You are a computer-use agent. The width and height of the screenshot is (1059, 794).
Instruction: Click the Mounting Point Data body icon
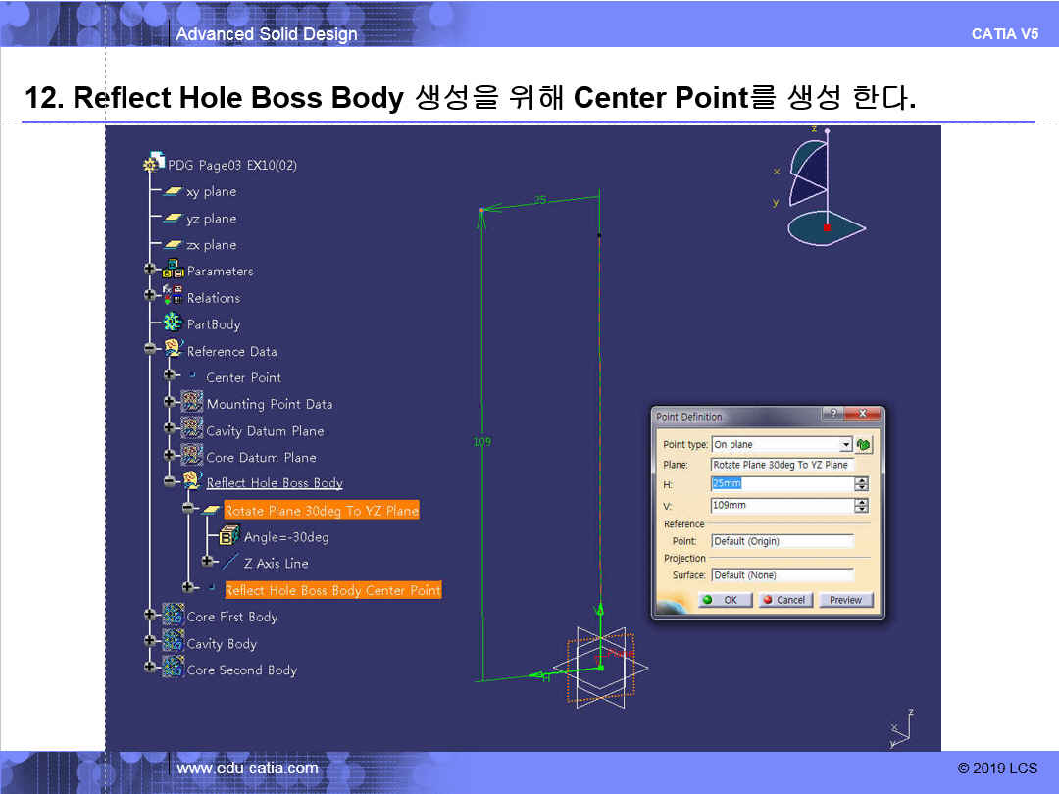click(x=192, y=403)
